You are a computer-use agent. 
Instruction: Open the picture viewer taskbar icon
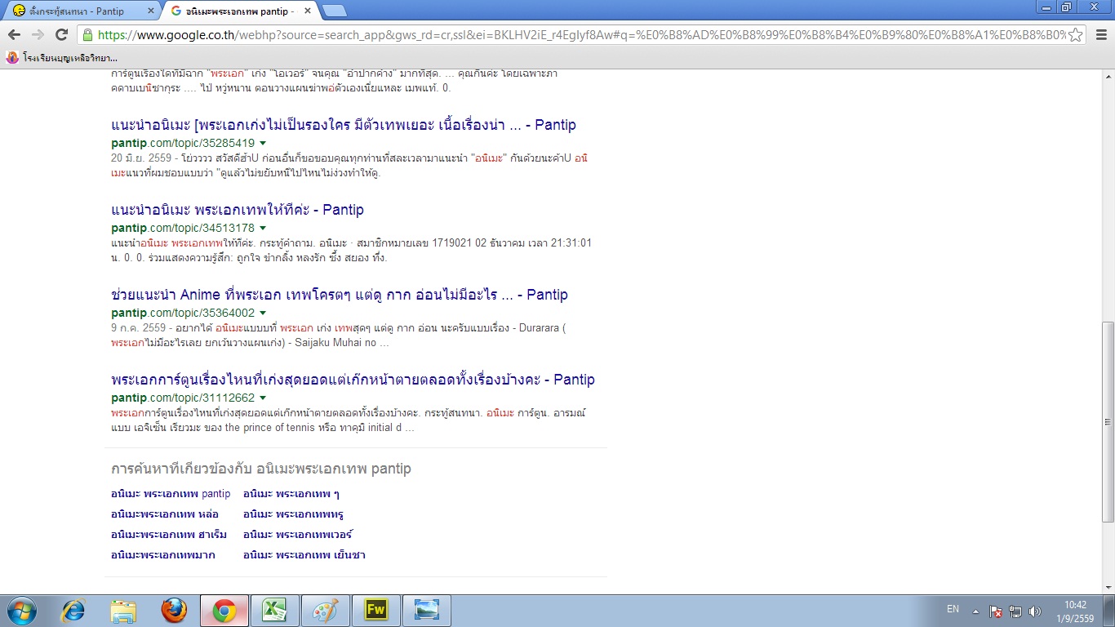coord(427,611)
